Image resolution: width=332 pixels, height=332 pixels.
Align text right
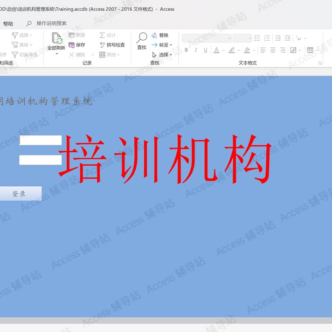[x=283, y=50]
